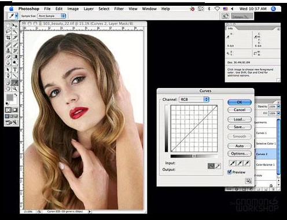Viewport: 287px width, 220px height.
Task: Swap foreground and background colors
Action: pyautogui.click(x=16, y=95)
